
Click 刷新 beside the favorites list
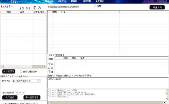point(51,59)
